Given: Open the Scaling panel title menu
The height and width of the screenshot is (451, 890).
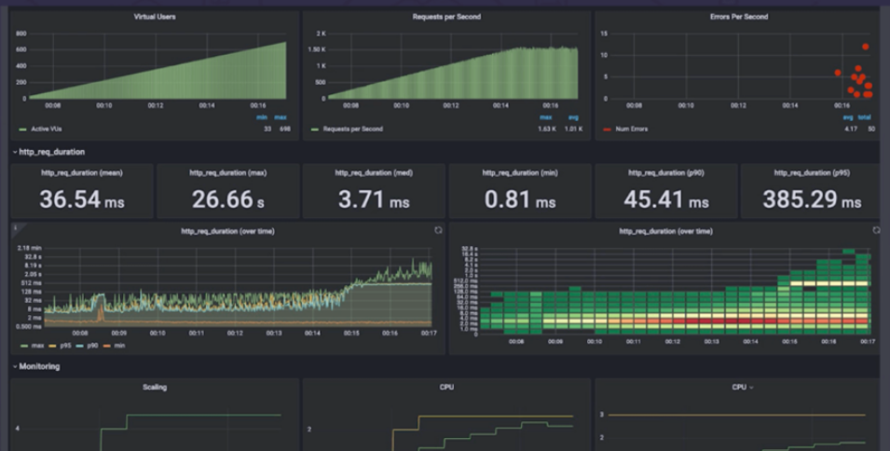Looking at the screenshot, I should click(155, 387).
